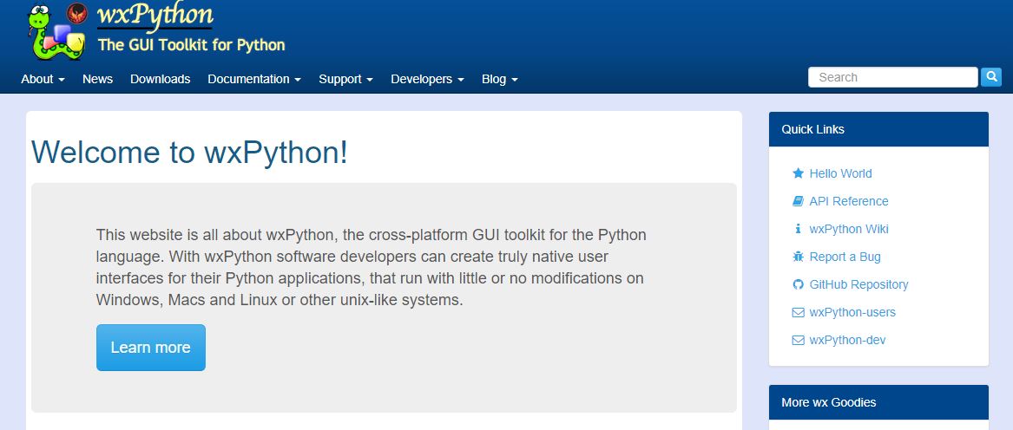
Task: Click the book icon beside API Reference
Action: coord(798,201)
